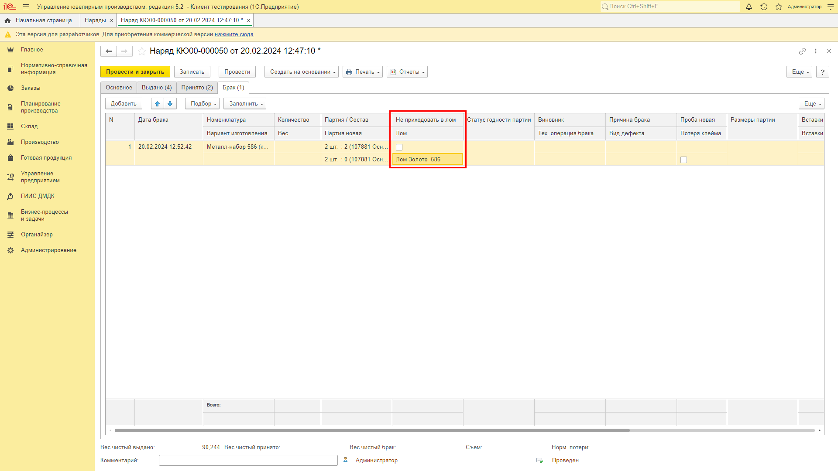Move row down with blue arrow

pyautogui.click(x=170, y=104)
